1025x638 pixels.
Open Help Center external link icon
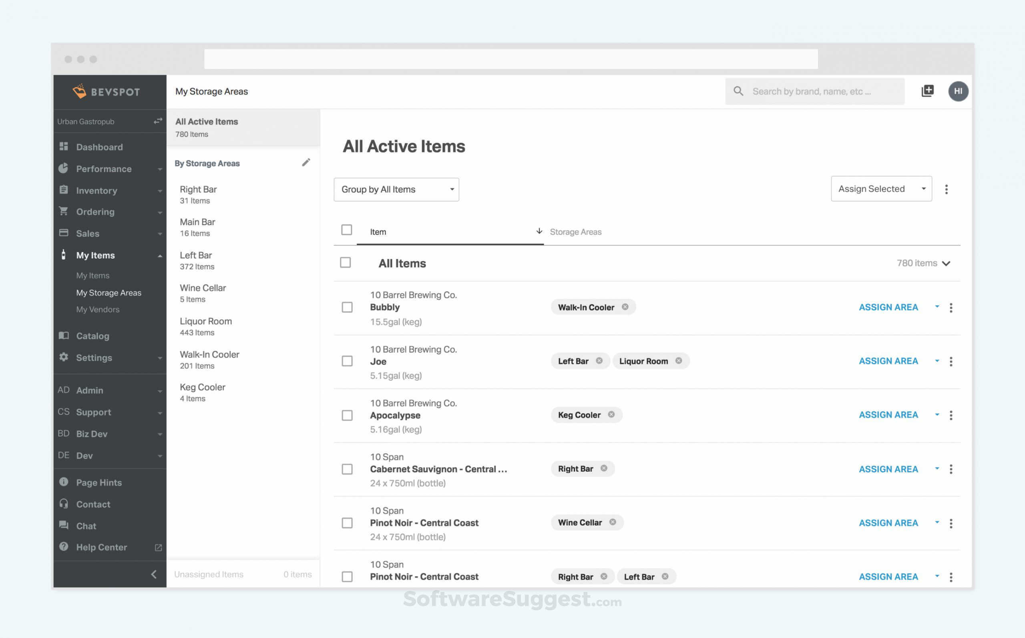pyautogui.click(x=159, y=547)
